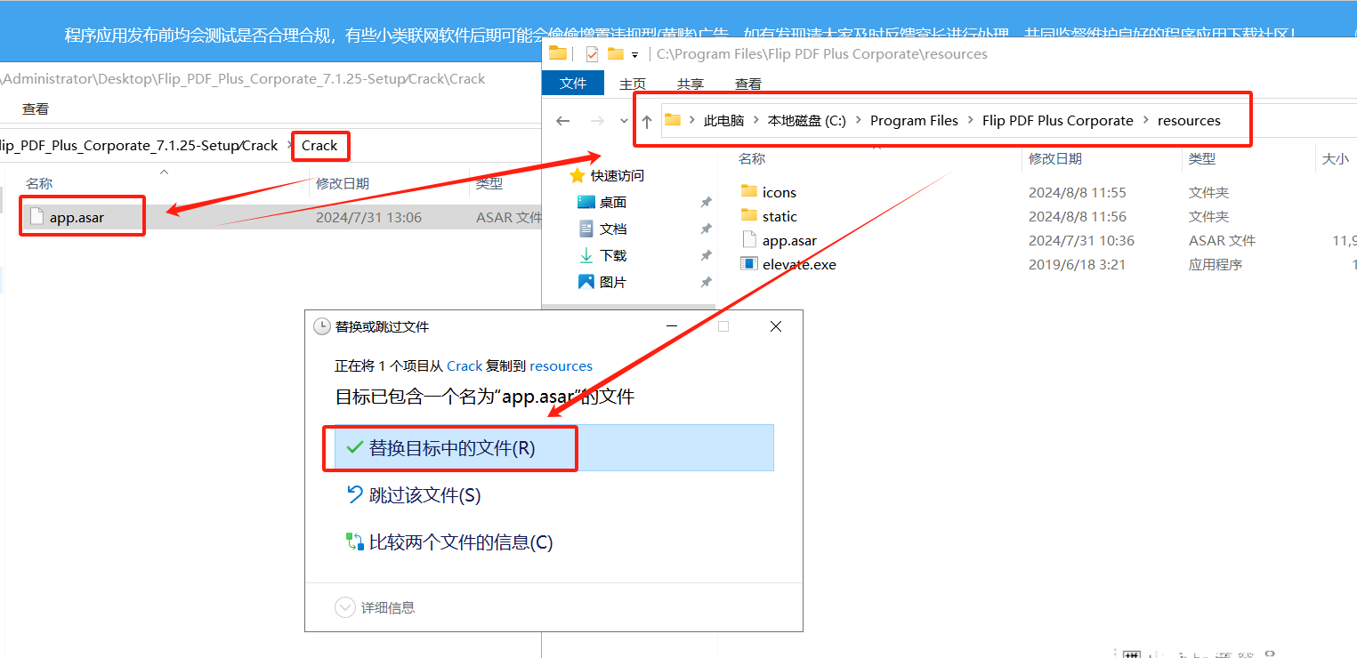The width and height of the screenshot is (1357, 658).
Task: Expand the chevron after Flip PDF Plus Corporate
Action: click(1146, 121)
